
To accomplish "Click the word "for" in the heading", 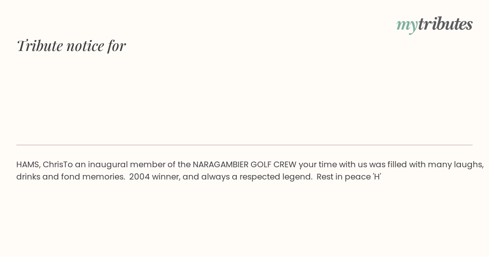I will tap(117, 46).
